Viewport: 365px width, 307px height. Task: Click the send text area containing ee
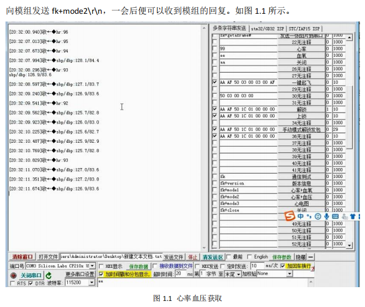coord(203,283)
